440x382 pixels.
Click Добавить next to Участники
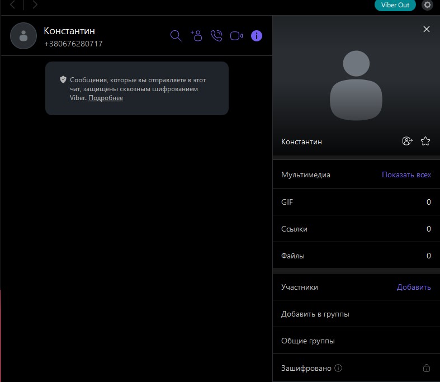(x=414, y=287)
